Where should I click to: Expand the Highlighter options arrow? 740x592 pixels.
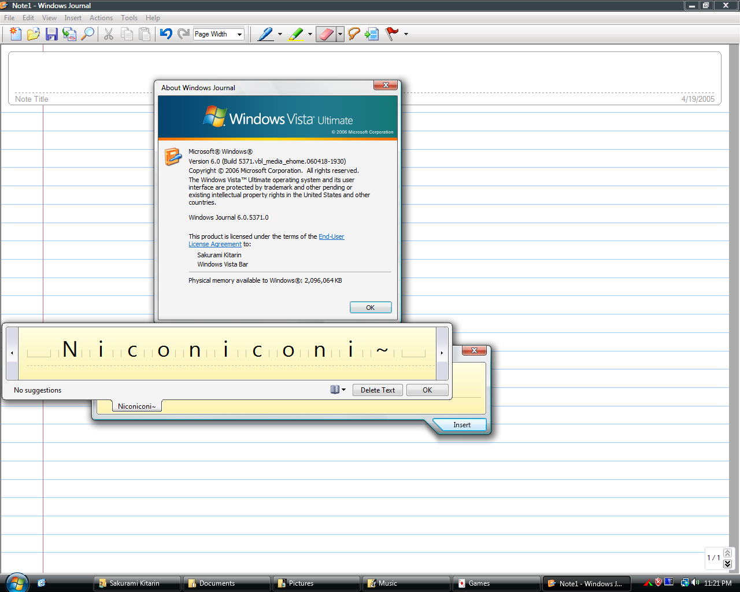point(310,34)
